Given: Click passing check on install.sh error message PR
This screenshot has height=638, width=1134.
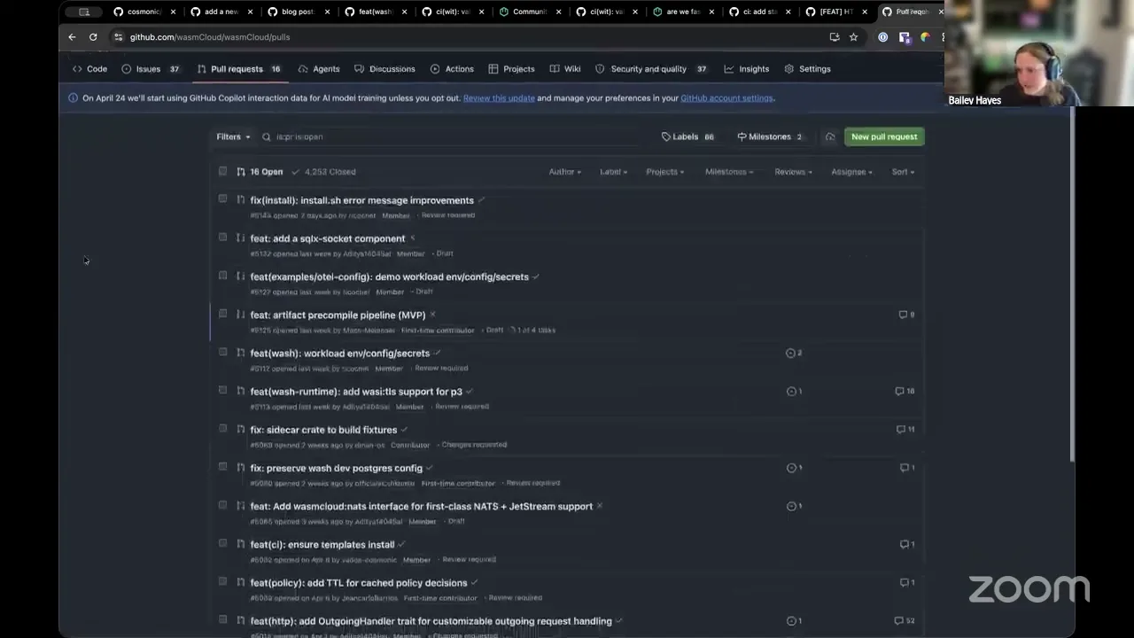Looking at the screenshot, I should point(481,200).
